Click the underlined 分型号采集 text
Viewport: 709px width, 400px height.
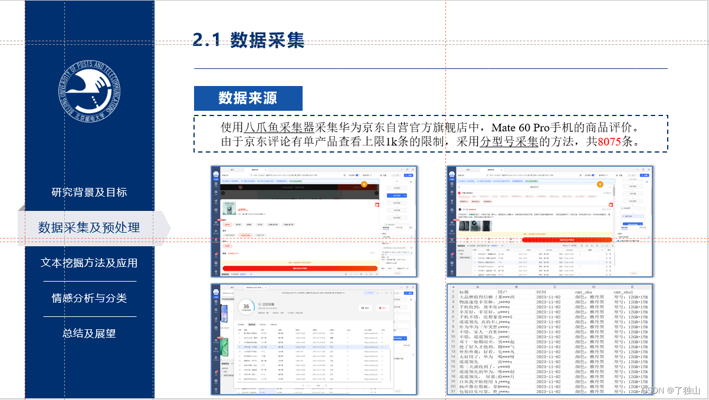pyautogui.click(x=509, y=141)
